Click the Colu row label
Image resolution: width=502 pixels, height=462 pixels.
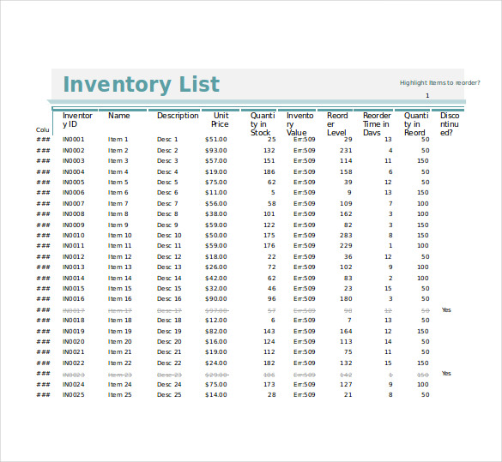coord(43,129)
